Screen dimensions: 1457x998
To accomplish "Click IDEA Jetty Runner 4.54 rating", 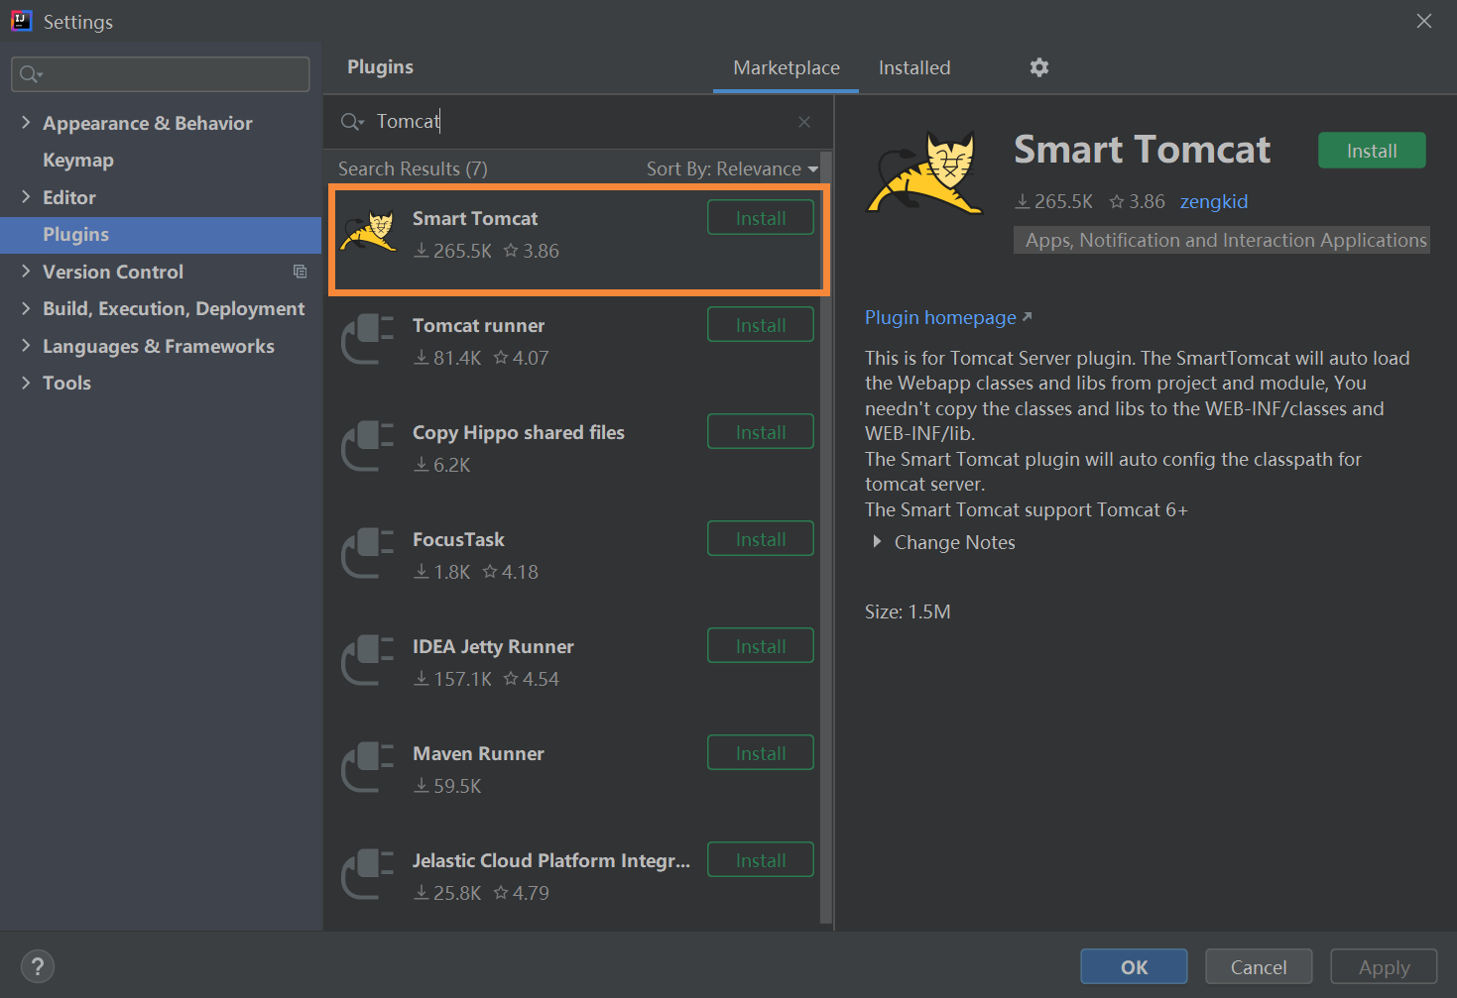I will [x=532, y=679].
